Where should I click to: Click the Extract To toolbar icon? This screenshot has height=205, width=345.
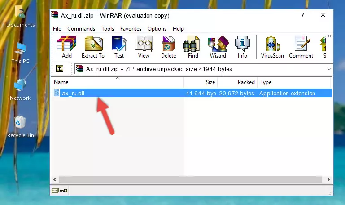[93, 47]
